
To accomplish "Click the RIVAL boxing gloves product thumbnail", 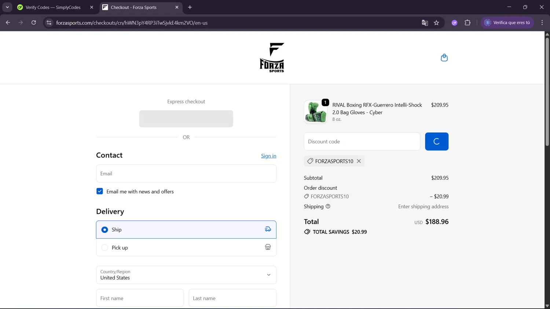I will point(316,112).
